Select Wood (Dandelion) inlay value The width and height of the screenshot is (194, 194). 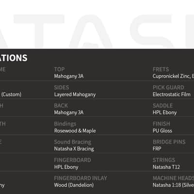coord(74,185)
